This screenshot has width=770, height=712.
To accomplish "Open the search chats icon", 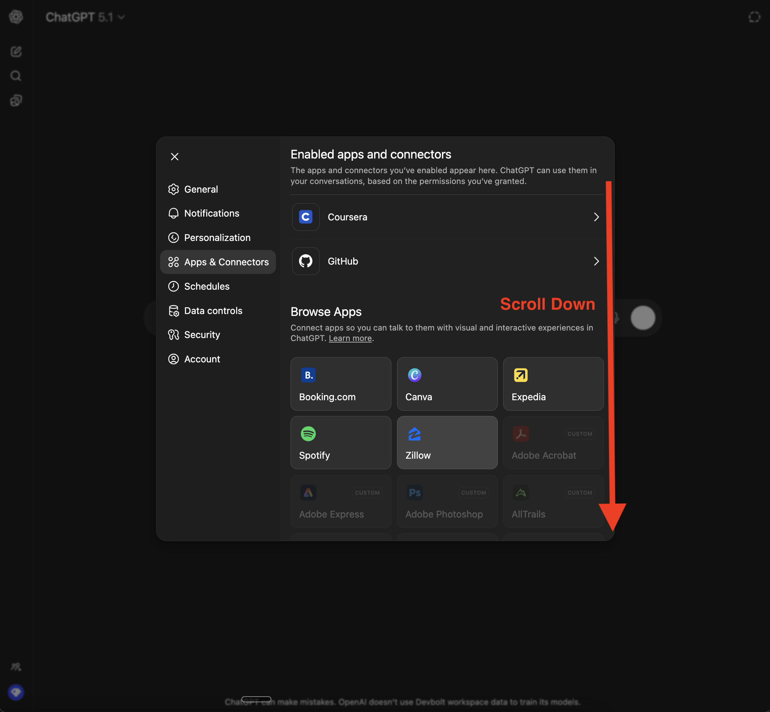I will (x=16, y=76).
